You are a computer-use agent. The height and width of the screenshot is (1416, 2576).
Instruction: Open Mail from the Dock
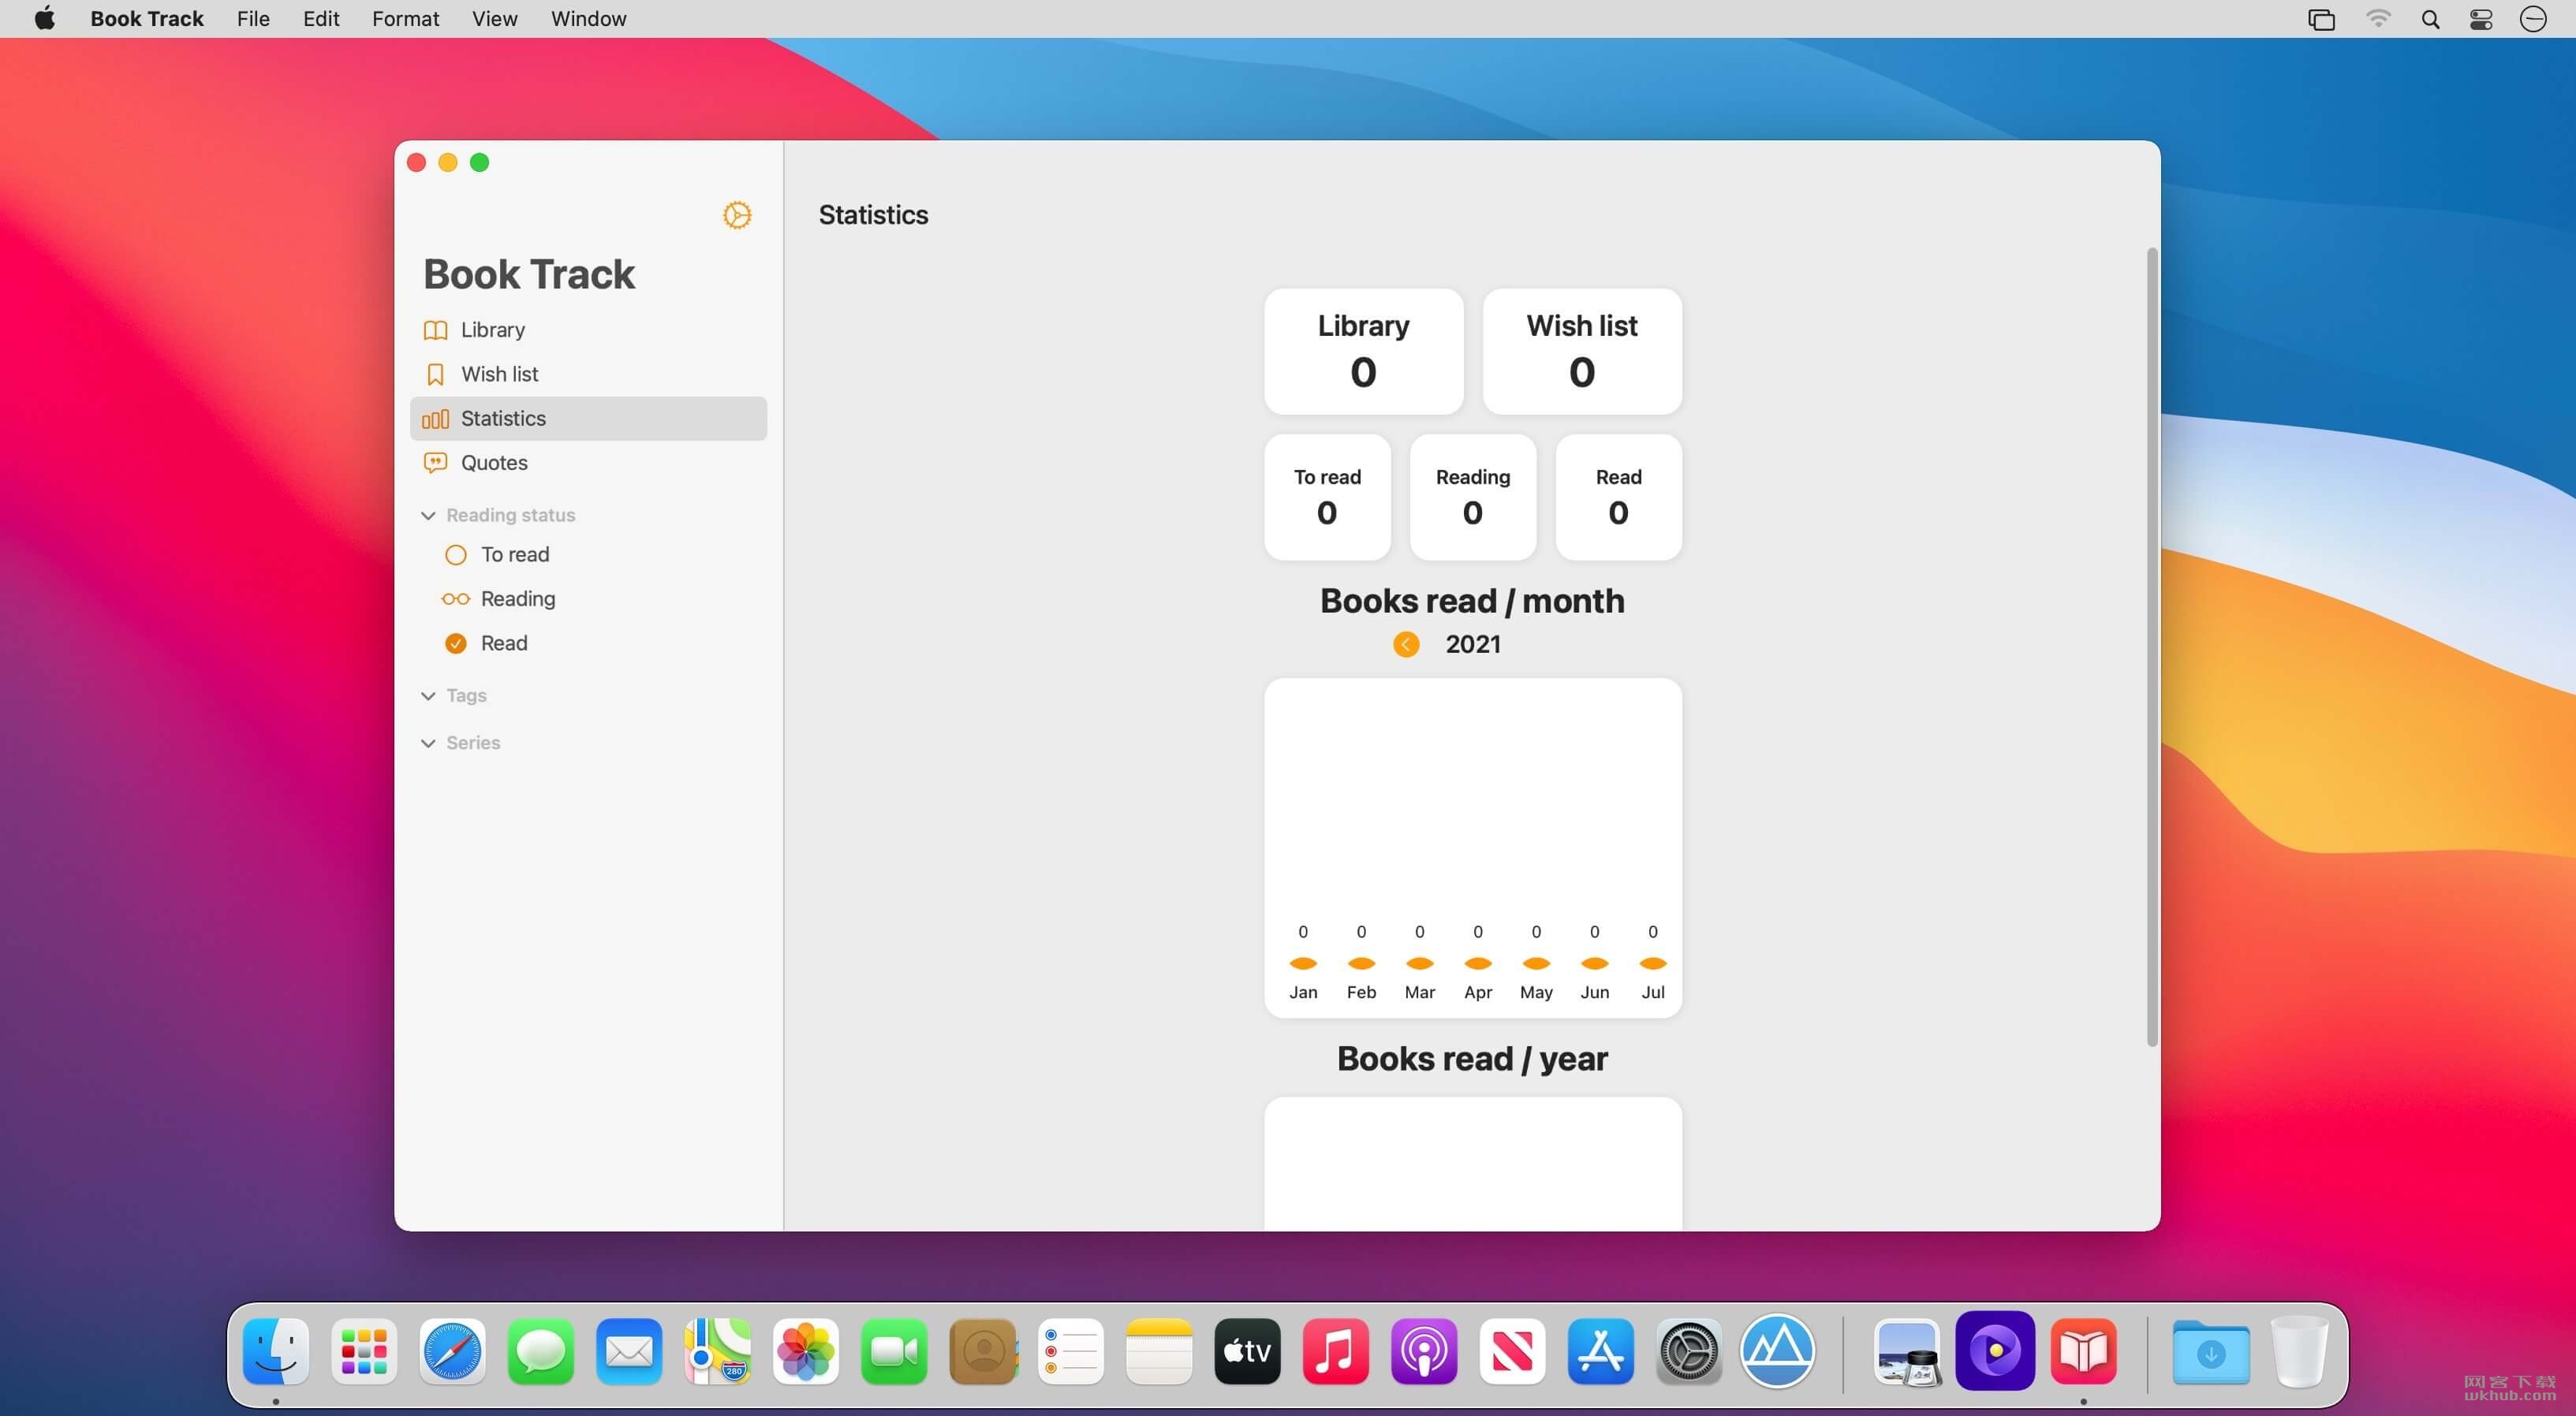pos(629,1351)
